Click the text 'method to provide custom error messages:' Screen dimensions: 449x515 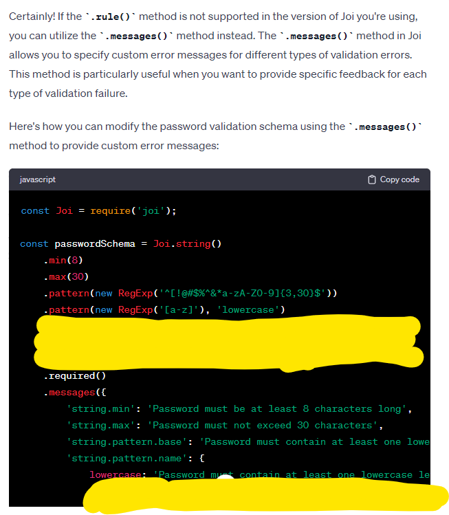click(114, 146)
